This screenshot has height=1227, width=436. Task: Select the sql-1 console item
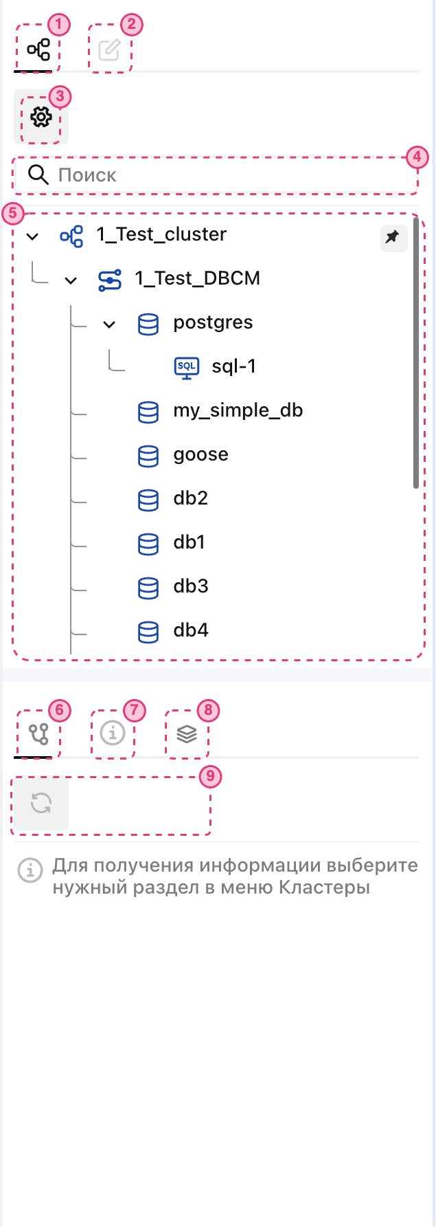pos(233,366)
